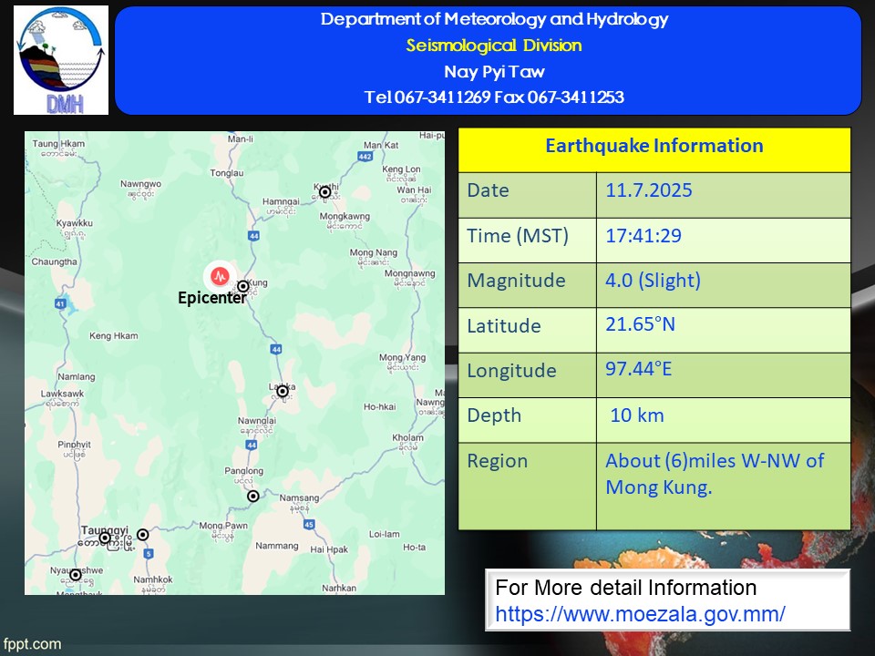The image size is (875, 656).
Task: Click route 44 shield below Nawnglai
Action: (252, 445)
